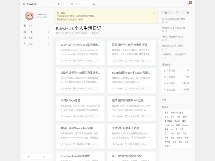Click the search magnifier icon

pyautogui.click(x=93, y=4)
